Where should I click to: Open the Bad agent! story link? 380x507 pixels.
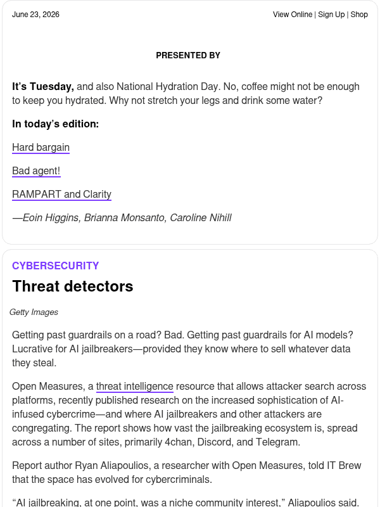point(36,170)
